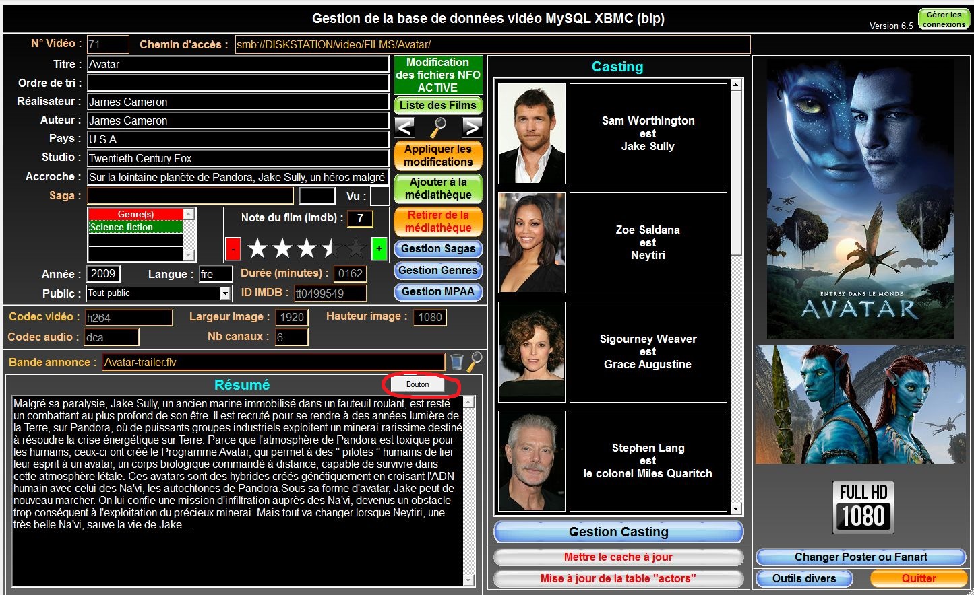Toggle the NFO file modification active button
Screen dimensions: 974x595
[438, 75]
